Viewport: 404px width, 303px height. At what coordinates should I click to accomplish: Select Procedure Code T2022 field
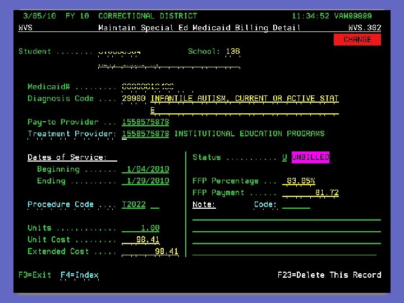point(134,204)
